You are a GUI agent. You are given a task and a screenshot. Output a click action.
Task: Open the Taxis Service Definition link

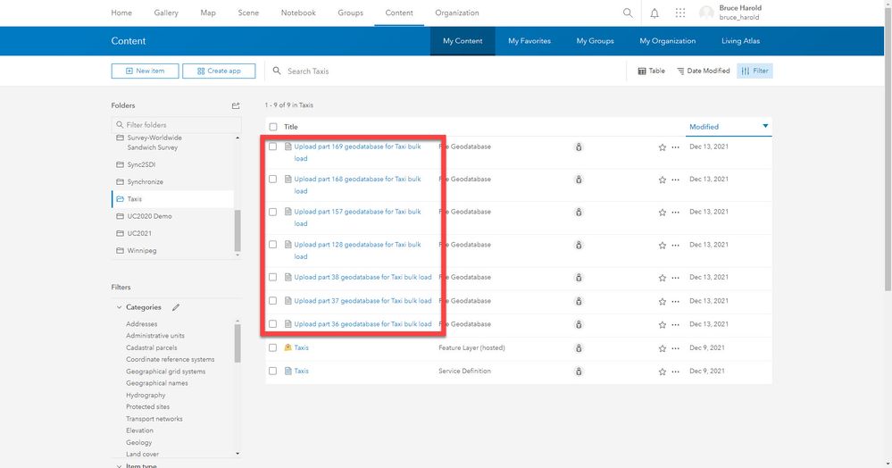302,371
